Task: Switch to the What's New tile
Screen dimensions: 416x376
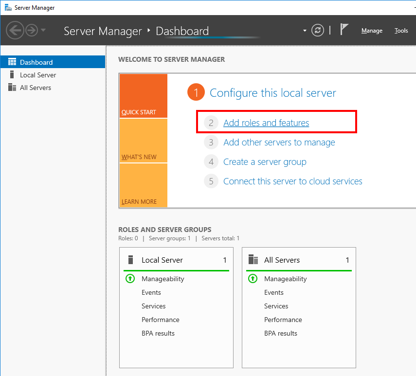Action: point(144,141)
